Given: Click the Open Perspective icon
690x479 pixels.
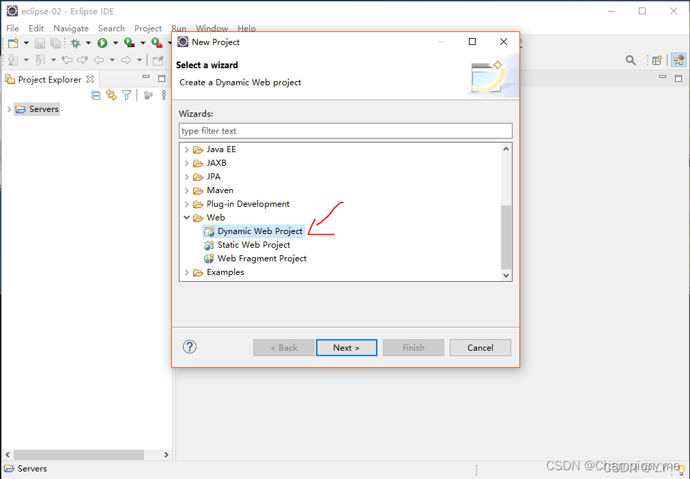Looking at the screenshot, I should click(657, 60).
